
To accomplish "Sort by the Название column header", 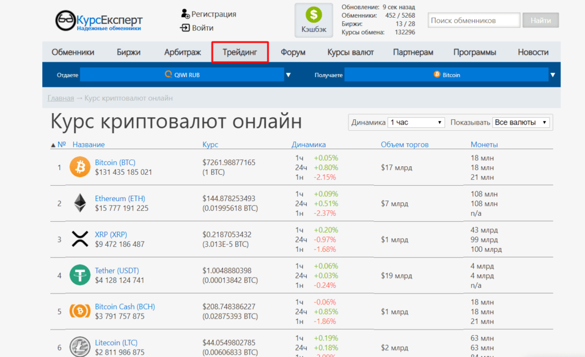I will (x=89, y=145).
